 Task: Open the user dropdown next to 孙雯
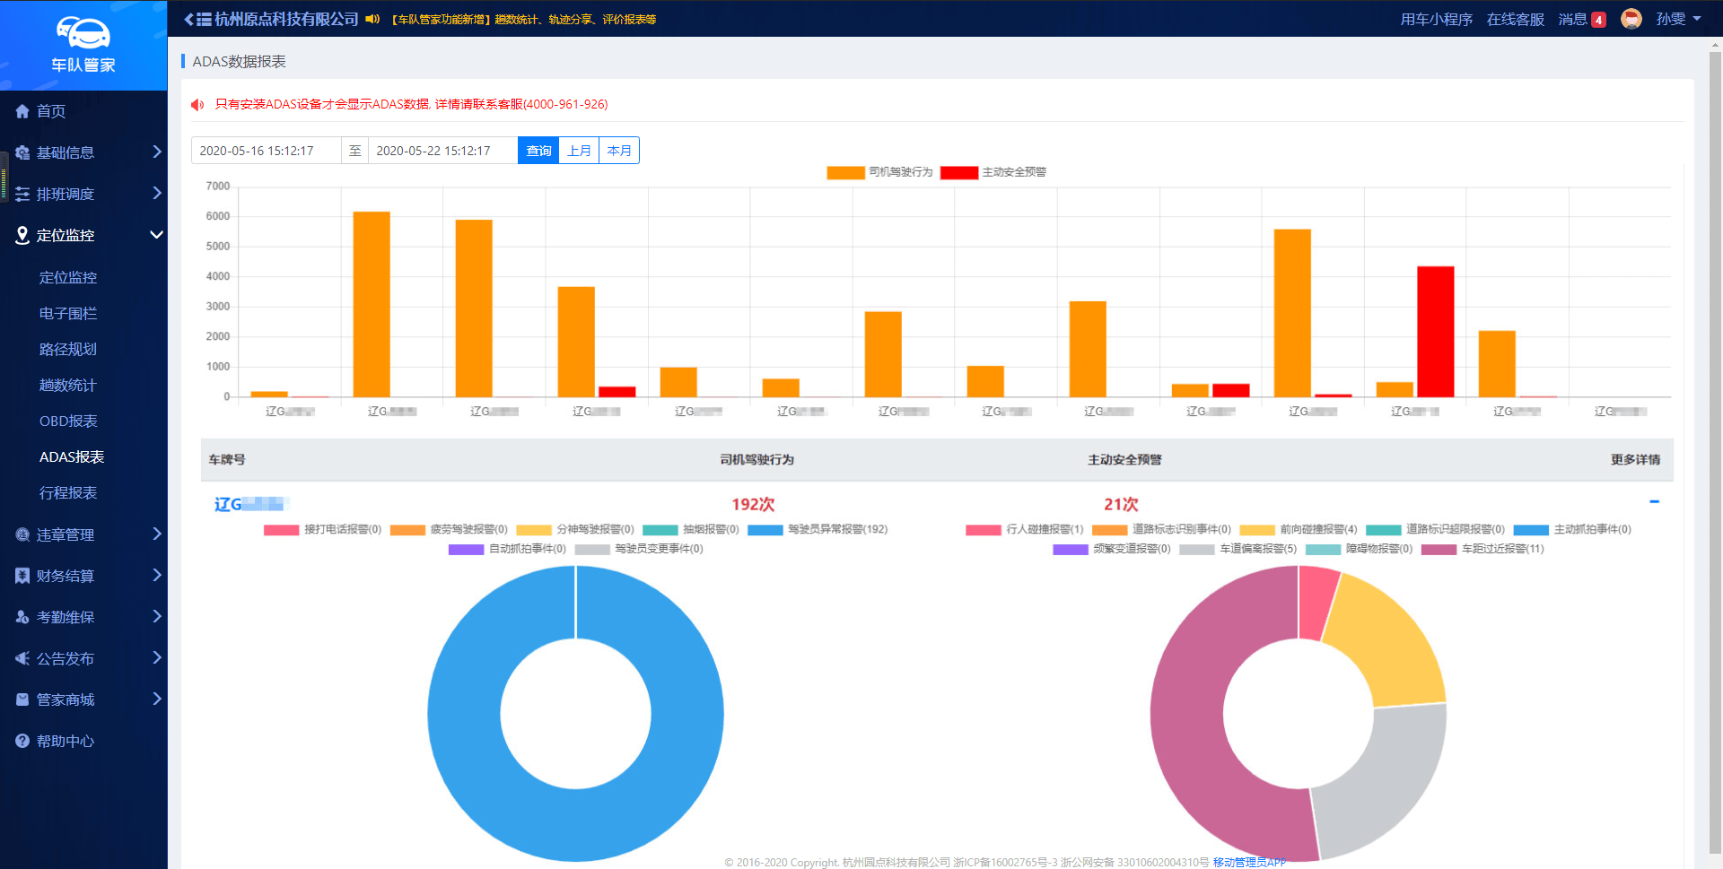pyautogui.click(x=1697, y=19)
